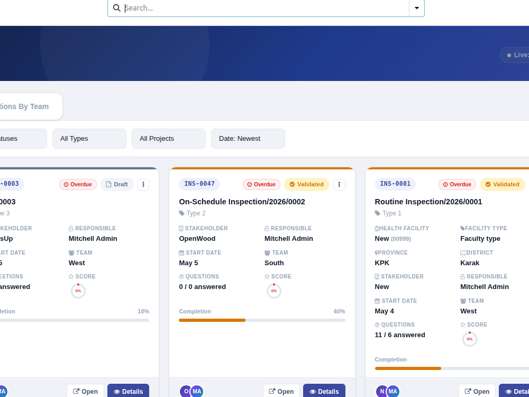This screenshot has width=529, height=397.
Task: Click the Draft status badge
Action: tap(117, 184)
